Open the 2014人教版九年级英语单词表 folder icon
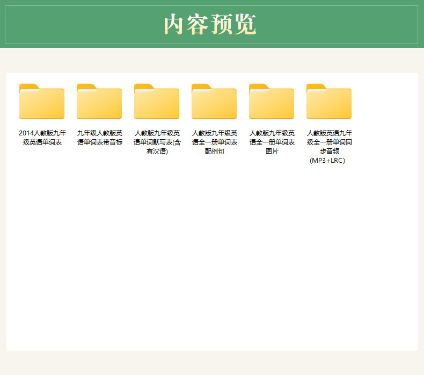This screenshot has height=375, width=424. [x=42, y=101]
